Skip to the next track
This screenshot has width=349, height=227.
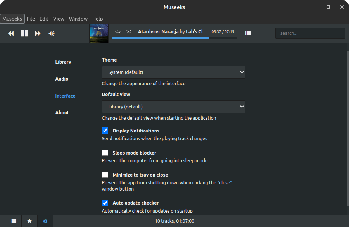tap(38, 33)
